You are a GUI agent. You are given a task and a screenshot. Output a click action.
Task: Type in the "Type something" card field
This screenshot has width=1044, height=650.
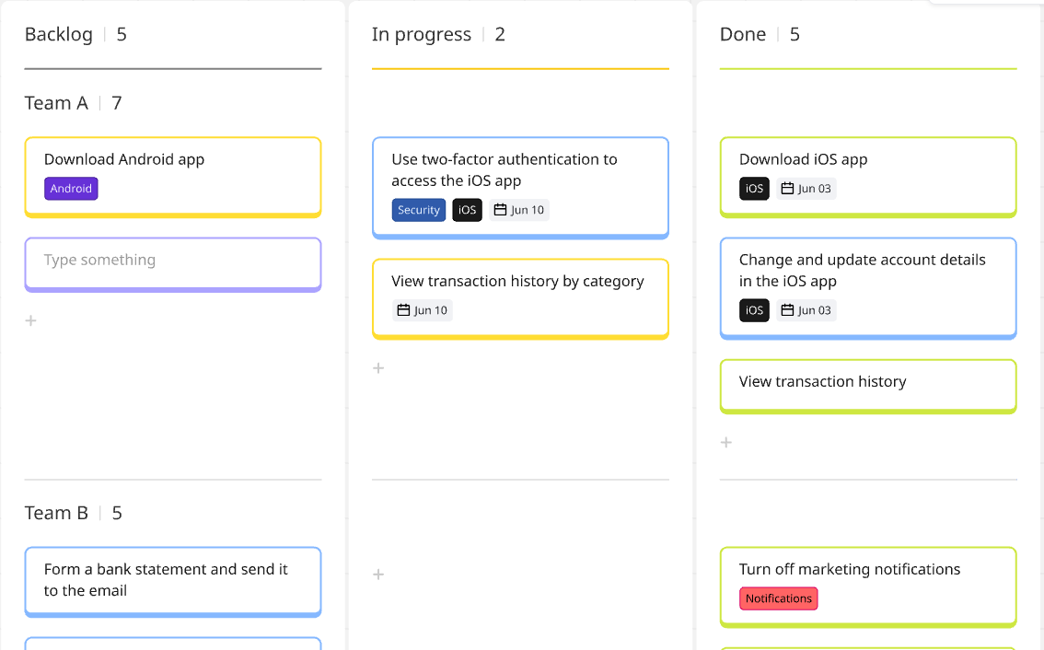(173, 261)
